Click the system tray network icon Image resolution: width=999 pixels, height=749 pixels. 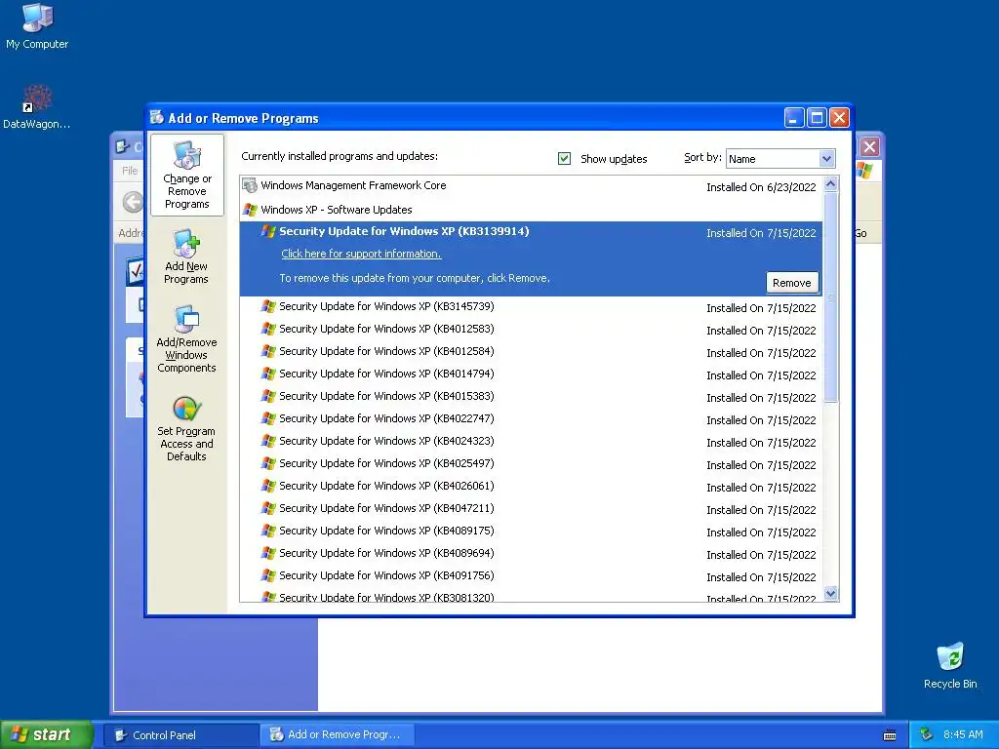(927, 735)
